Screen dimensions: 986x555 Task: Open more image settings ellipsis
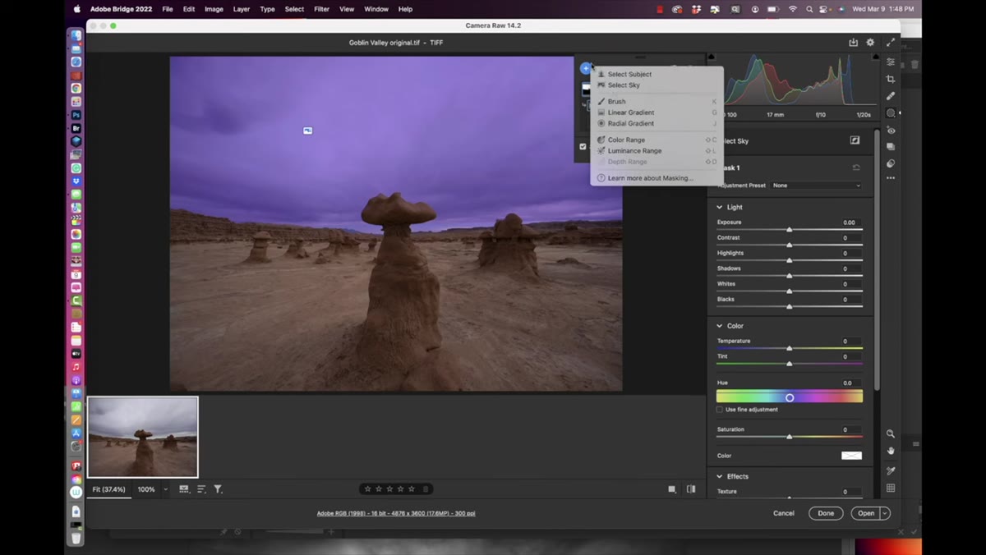891,178
